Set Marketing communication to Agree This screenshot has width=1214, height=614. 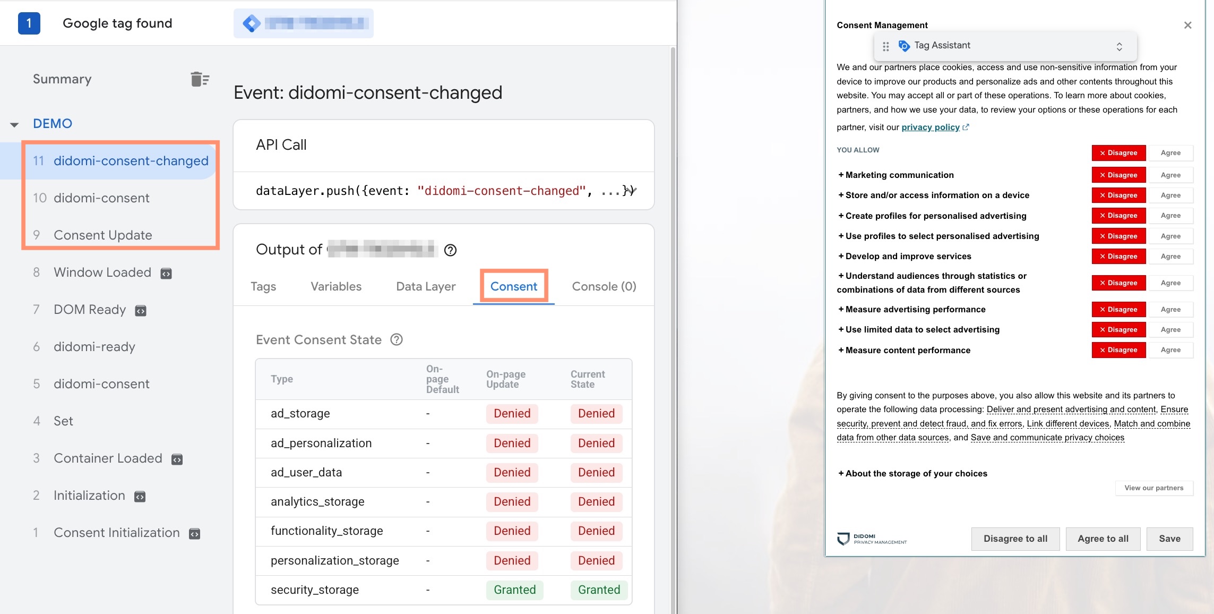pos(1170,175)
